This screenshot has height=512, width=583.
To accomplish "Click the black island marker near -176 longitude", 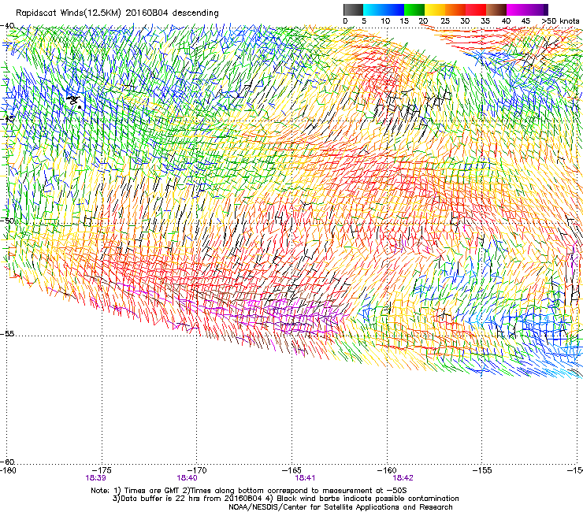I will 74,101.
